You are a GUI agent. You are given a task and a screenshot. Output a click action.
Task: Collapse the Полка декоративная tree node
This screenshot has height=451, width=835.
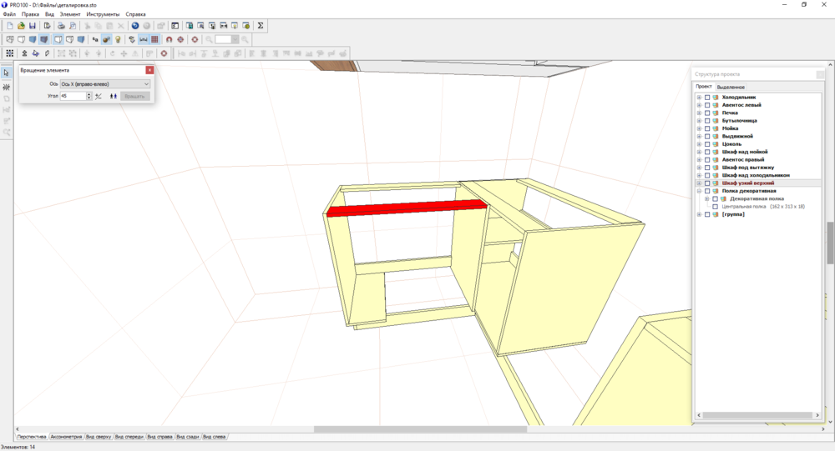coord(699,191)
